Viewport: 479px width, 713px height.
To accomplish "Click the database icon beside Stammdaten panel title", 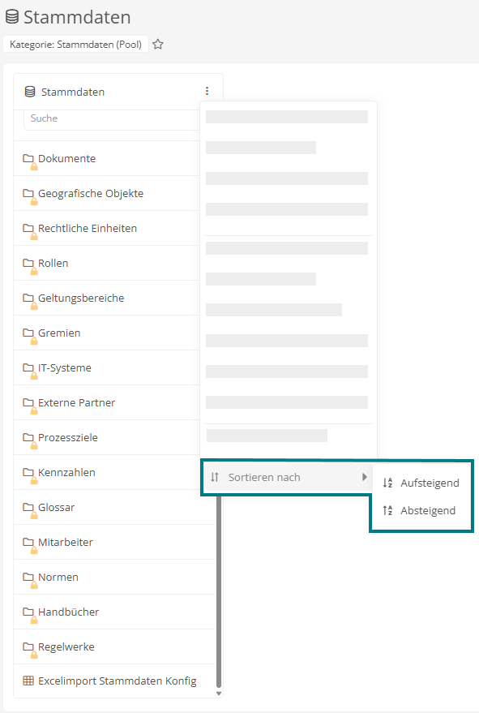I will [30, 92].
